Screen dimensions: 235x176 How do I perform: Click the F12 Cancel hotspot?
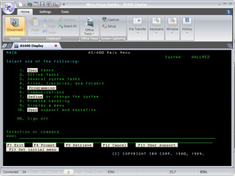click(x=114, y=145)
